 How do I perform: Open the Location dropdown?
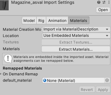[x=76, y=36]
